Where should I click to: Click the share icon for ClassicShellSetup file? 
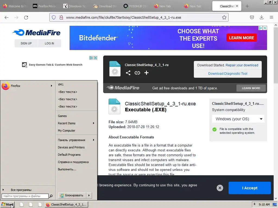(x=128, y=73)
